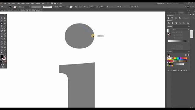
Task: Open the control bar stroke color dropdown
Action: (x=16, y=7)
